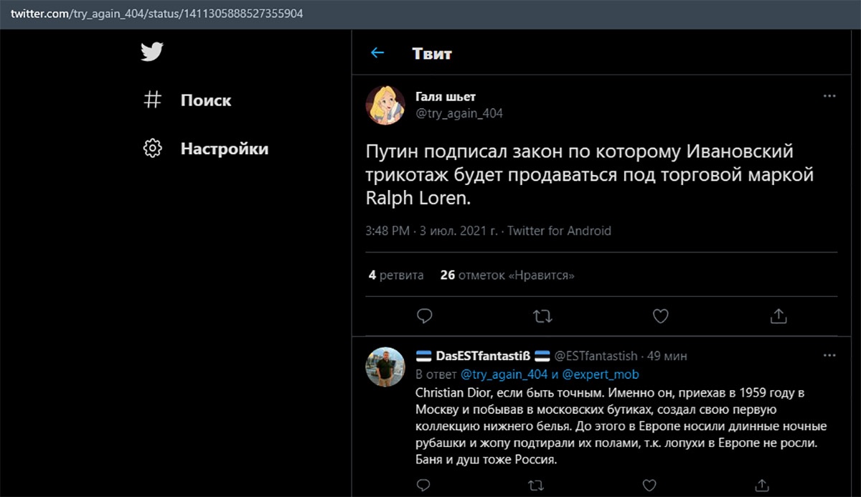This screenshot has width=861, height=497.
Task: View 26 отметок «Нравится» list
Action: tap(507, 275)
